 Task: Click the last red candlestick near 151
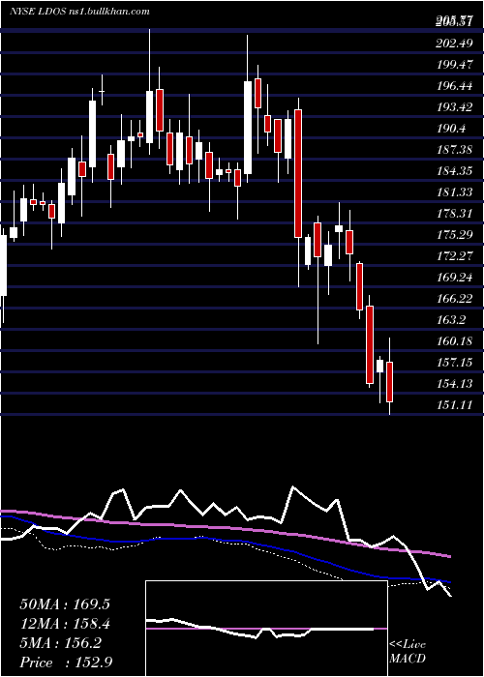pos(390,382)
